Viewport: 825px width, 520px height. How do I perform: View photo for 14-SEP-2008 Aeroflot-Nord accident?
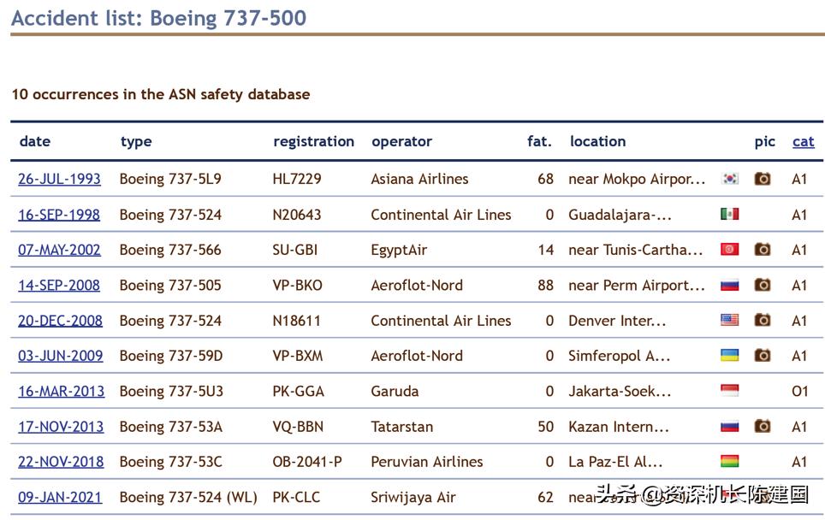pos(763,285)
